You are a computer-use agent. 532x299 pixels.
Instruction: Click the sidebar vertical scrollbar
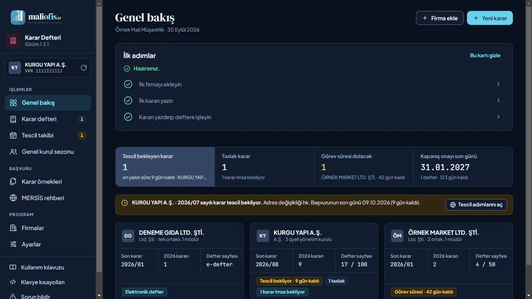pos(99,149)
